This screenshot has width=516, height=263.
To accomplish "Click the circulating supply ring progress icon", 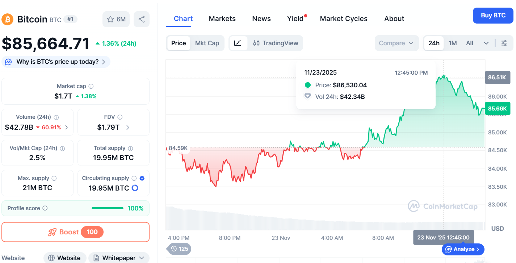I will [135, 188].
